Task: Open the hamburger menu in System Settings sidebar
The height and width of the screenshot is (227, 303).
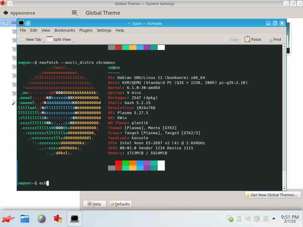Action: coord(74,13)
